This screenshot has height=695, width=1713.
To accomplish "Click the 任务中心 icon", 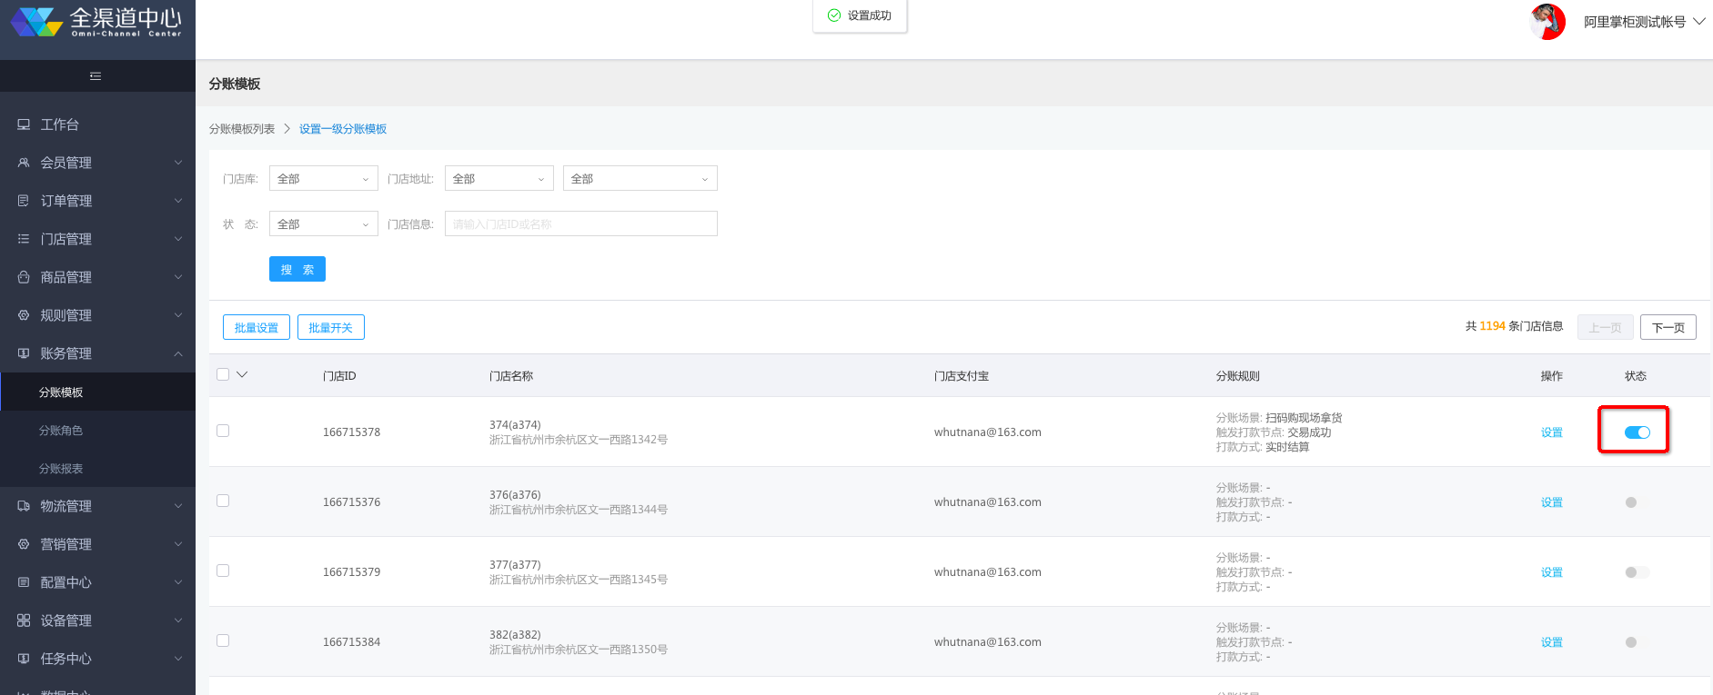I will (x=24, y=659).
